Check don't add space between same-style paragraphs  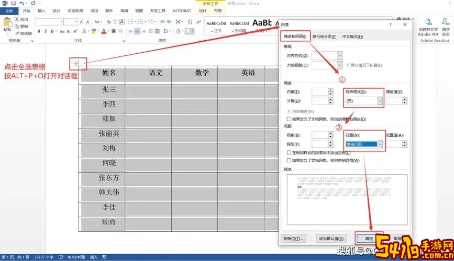tap(289, 152)
